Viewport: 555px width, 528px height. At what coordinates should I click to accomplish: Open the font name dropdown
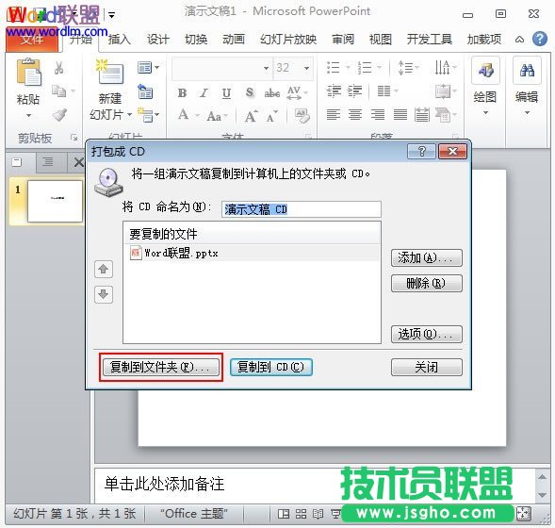click(266, 68)
